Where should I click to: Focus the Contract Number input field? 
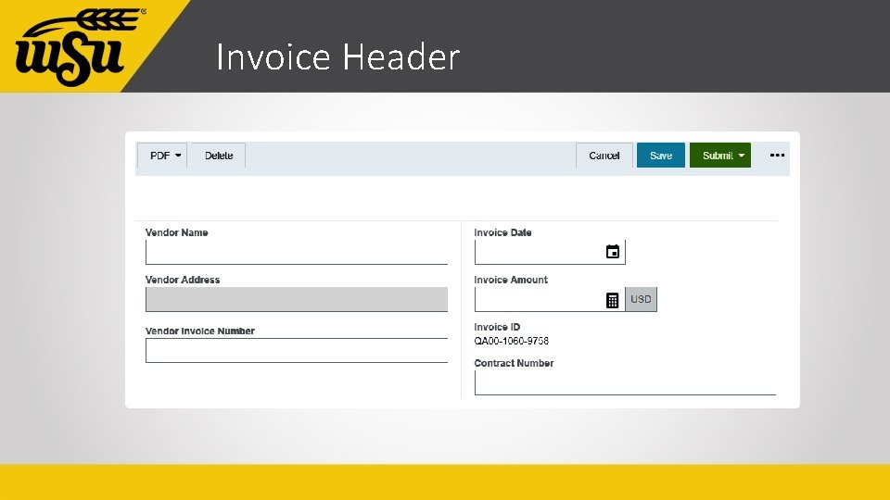(625, 382)
